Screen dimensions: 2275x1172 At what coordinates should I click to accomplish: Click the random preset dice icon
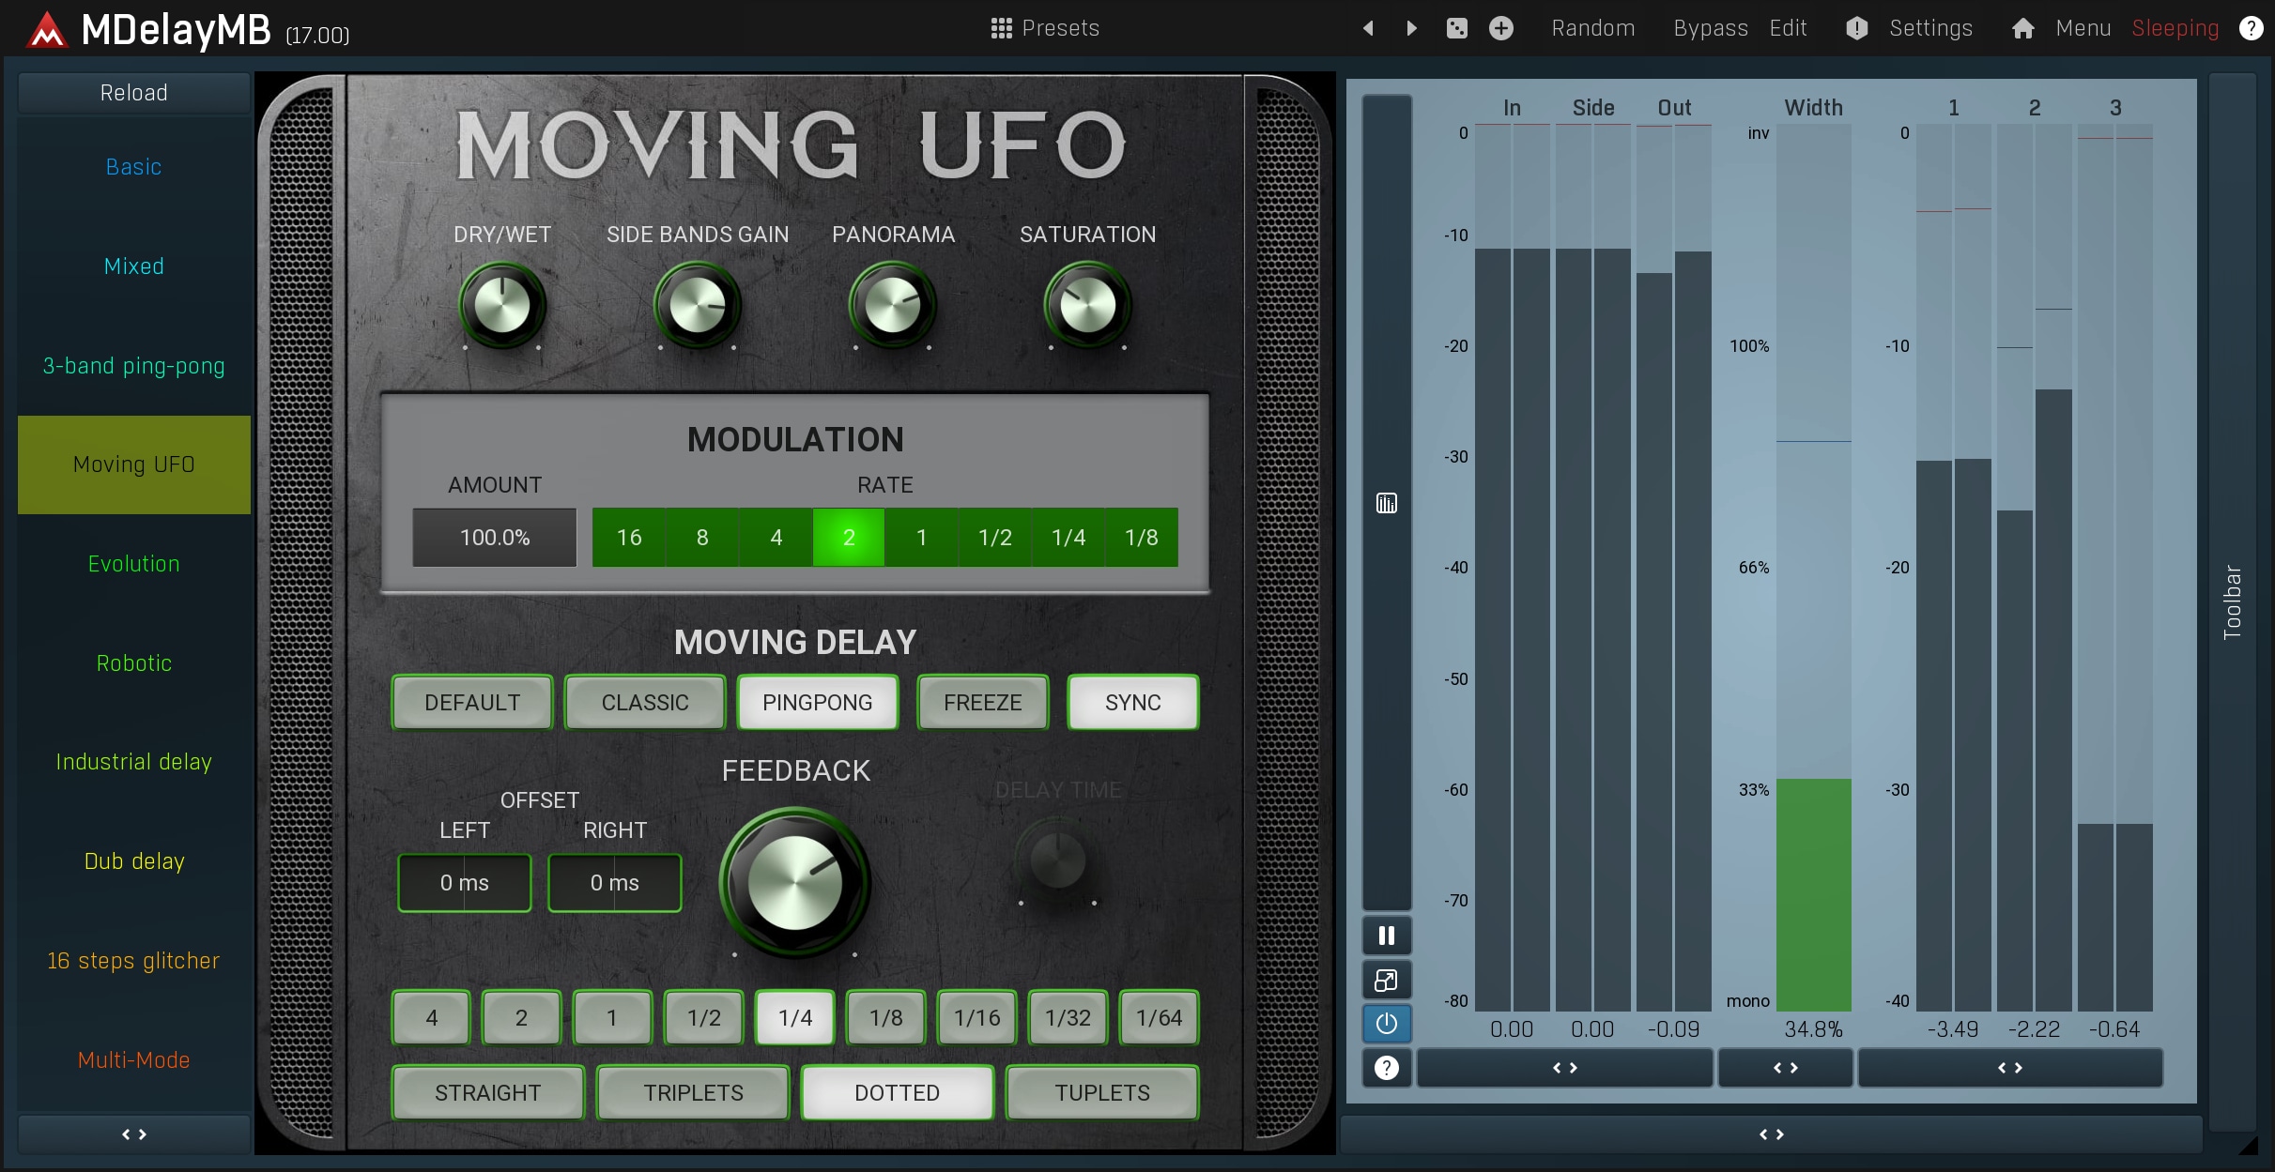pyautogui.click(x=1456, y=28)
